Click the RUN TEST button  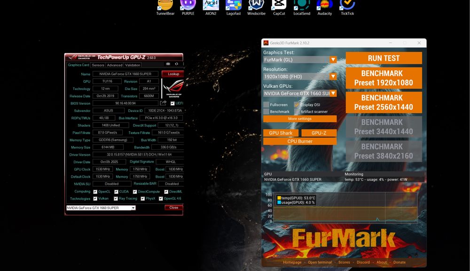[x=384, y=58]
